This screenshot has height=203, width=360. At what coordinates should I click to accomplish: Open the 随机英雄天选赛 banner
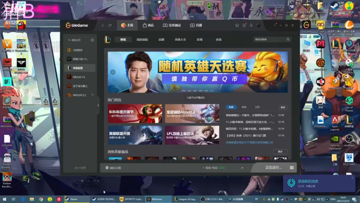(198, 72)
